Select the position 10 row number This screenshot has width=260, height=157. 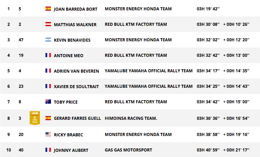coord(9,150)
